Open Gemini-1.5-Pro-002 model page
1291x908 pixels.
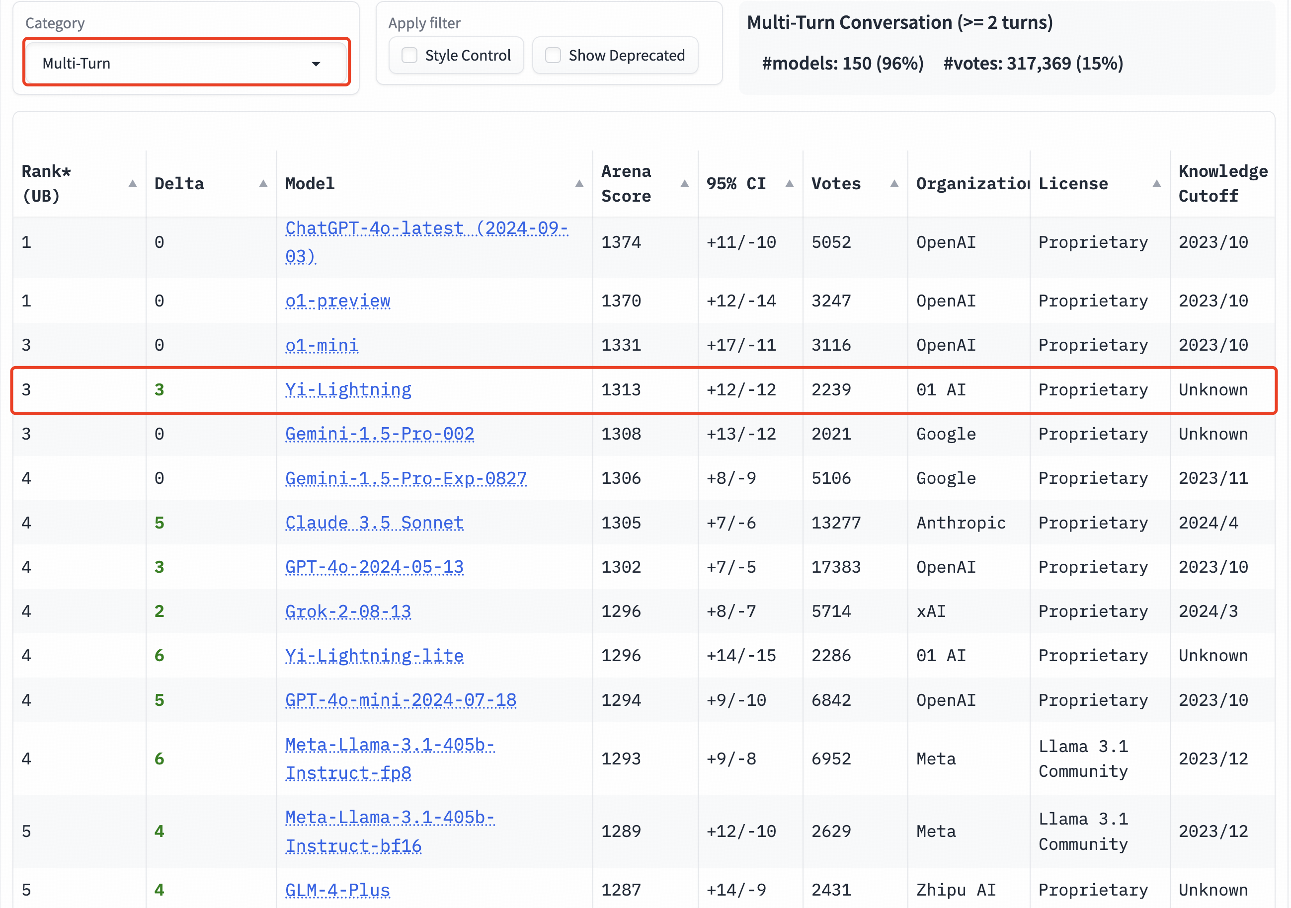[x=380, y=434]
